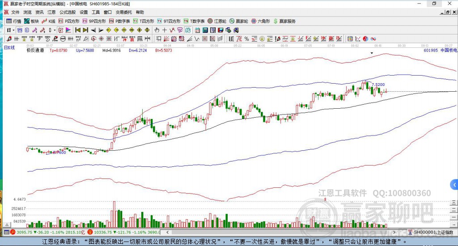Open the 公式选股 menu
The height and width of the screenshot is (246, 458).
pos(68,12)
